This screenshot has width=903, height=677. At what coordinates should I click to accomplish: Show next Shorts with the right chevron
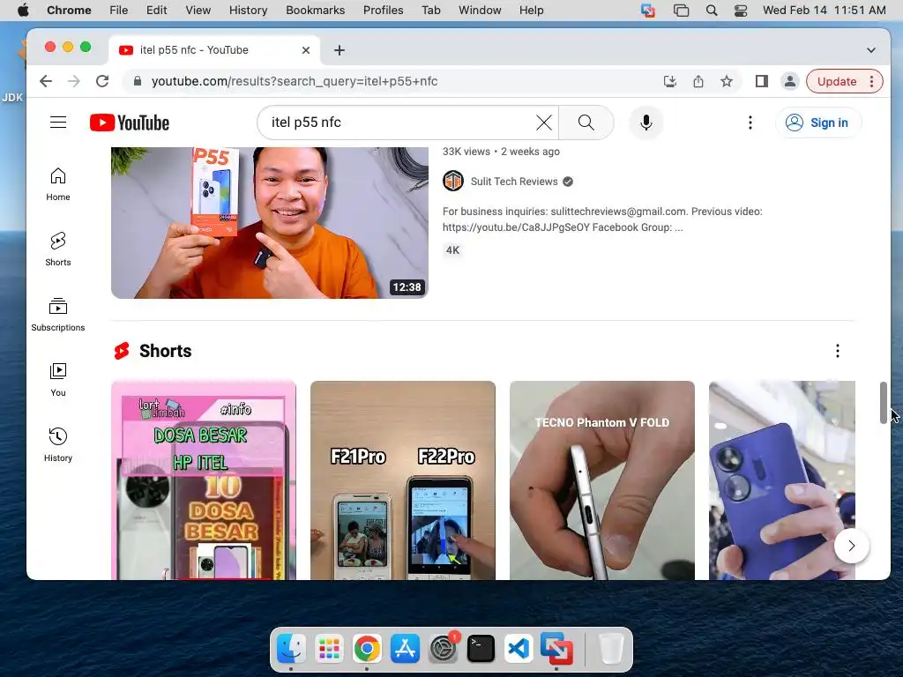click(x=851, y=546)
